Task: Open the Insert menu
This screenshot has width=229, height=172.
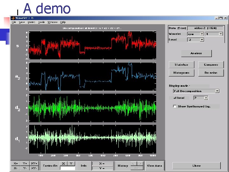Action: pos(31,22)
